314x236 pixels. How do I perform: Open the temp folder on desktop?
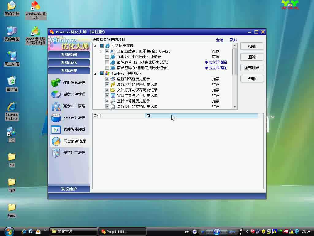click(12, 210)
